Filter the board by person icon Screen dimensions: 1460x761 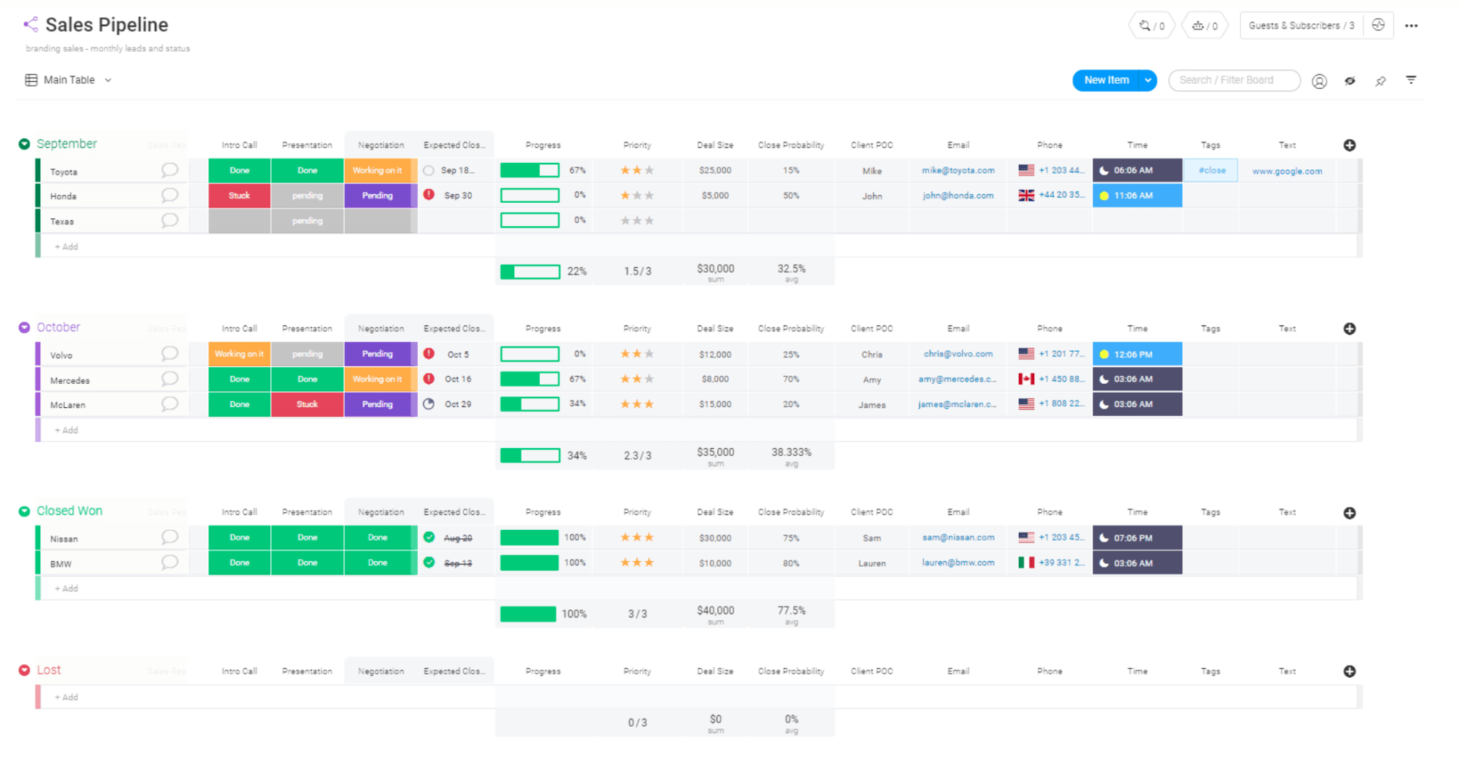(1319, 81)
